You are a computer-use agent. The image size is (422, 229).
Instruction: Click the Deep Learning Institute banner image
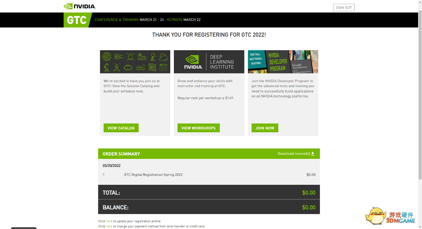[209, 62]
